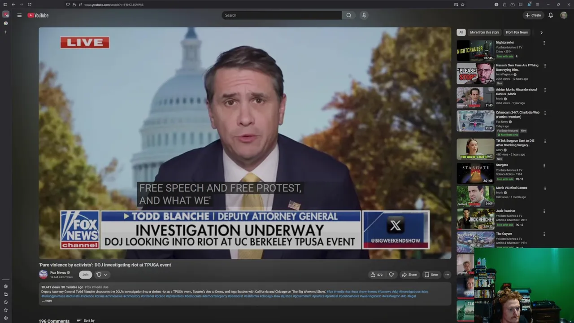Open the bookmarks star in the sidebar bottom
This screenshot has height=323, width=574.
6,310
